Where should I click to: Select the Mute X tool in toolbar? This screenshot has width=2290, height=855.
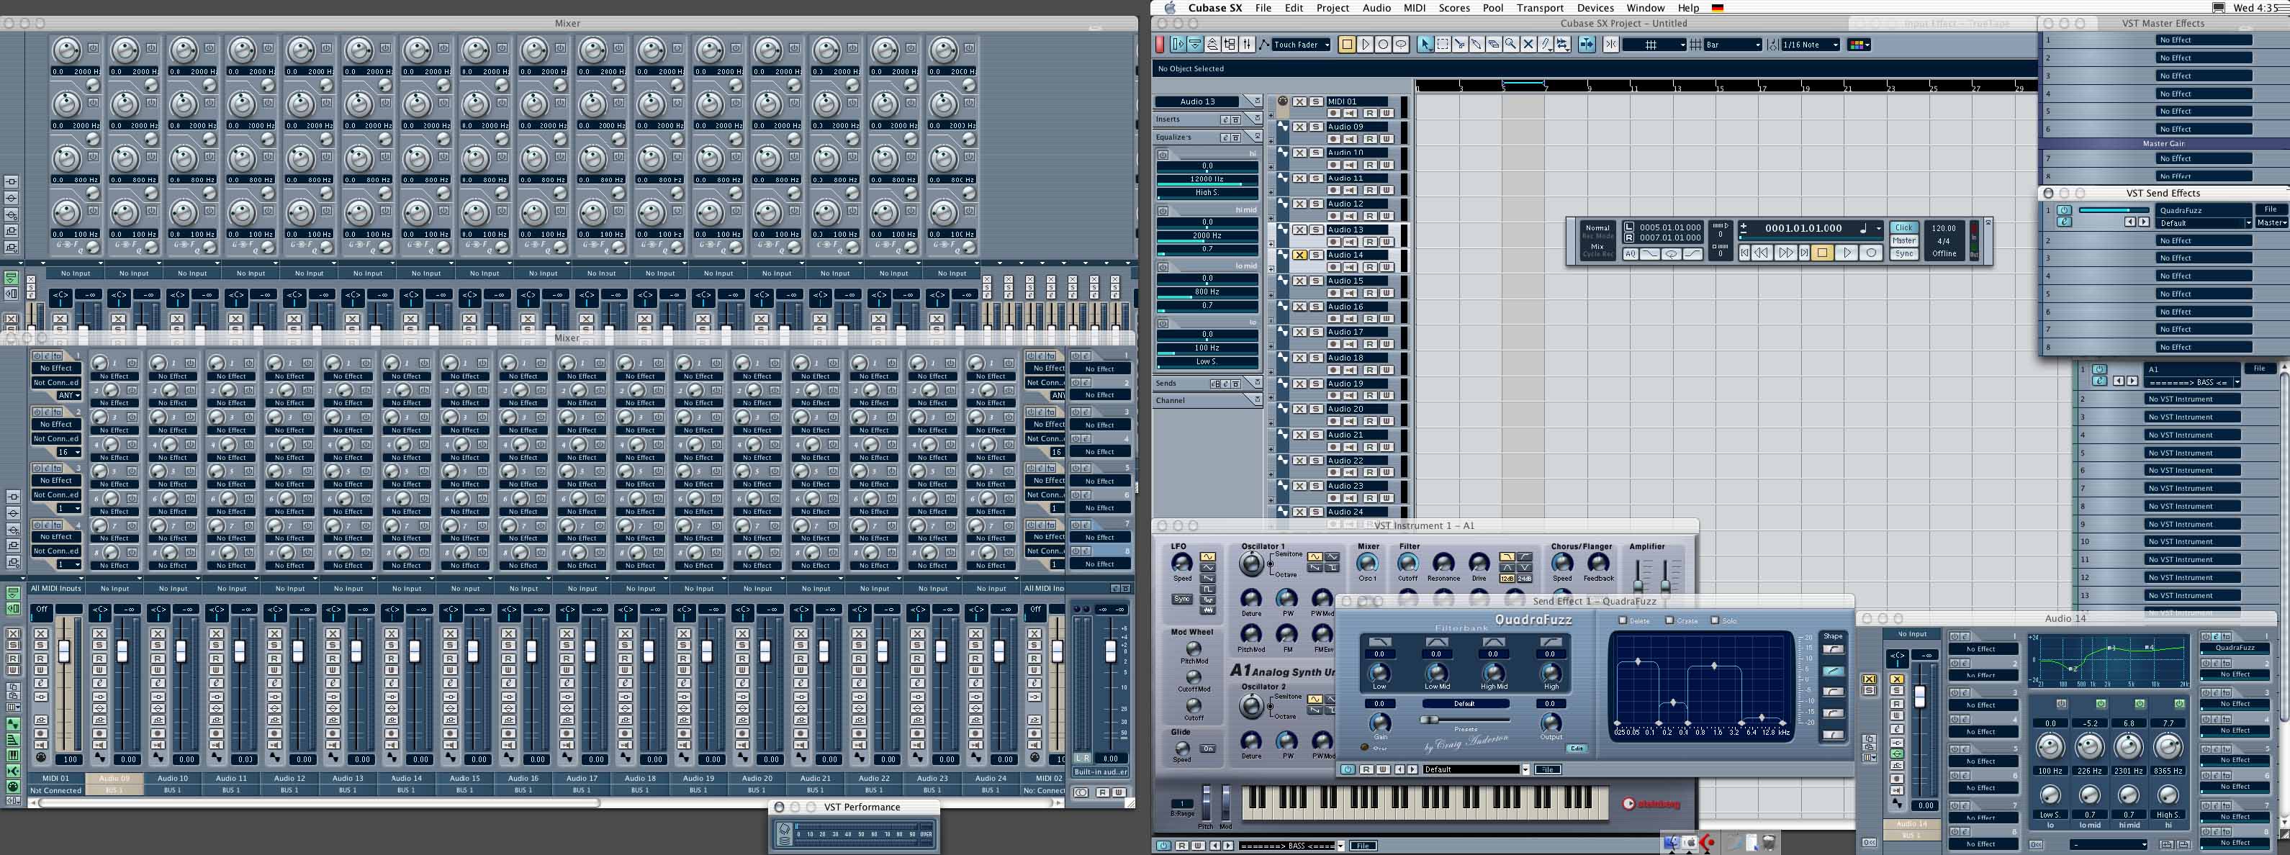point(1528,45)
